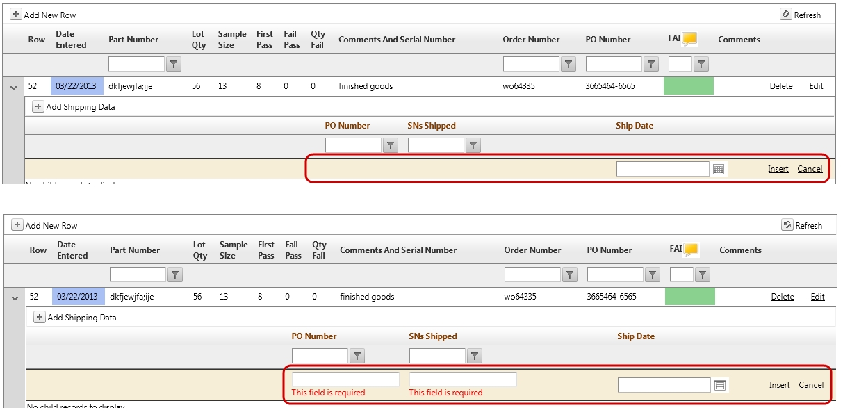This screenshot has width=843, height=417.
Task: Click FAI yellow comment icon in lower grid header
Action: pos(691,250)
